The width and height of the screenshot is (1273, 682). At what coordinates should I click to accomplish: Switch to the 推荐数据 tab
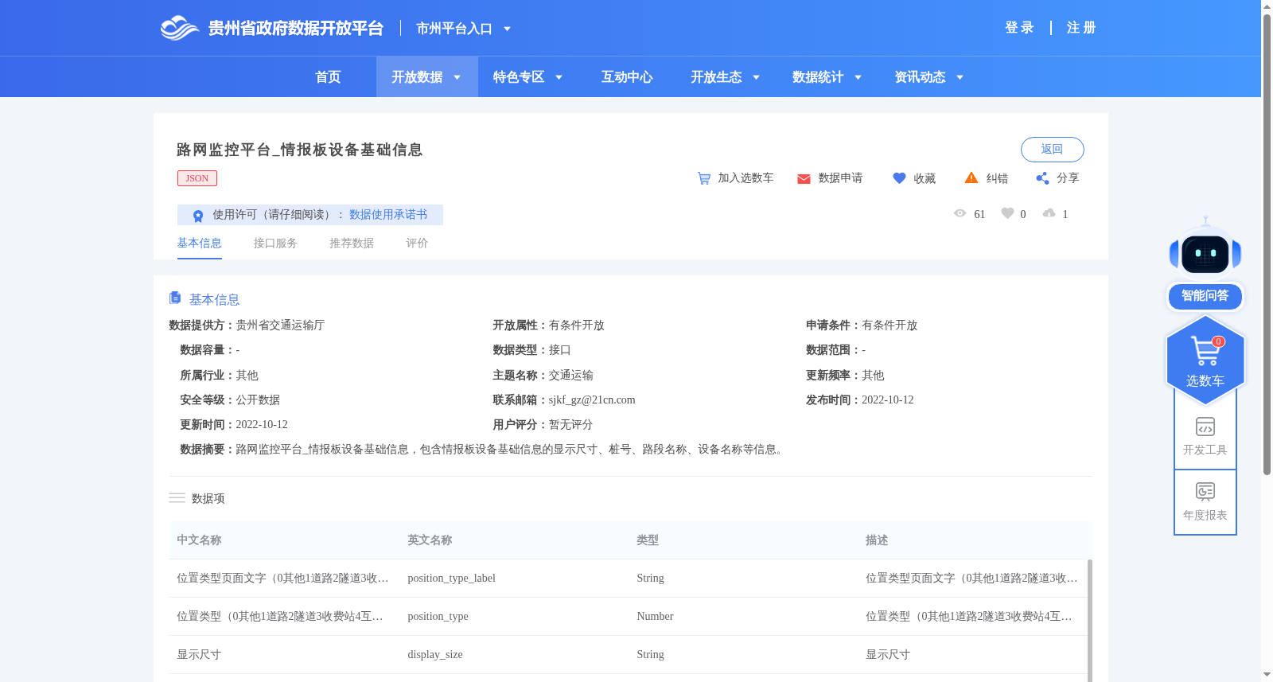tap(352, 244)
